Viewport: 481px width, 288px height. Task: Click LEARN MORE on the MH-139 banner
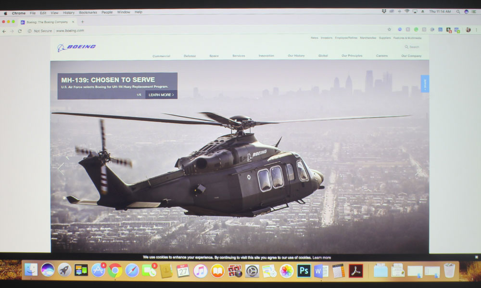click(161, 95)
